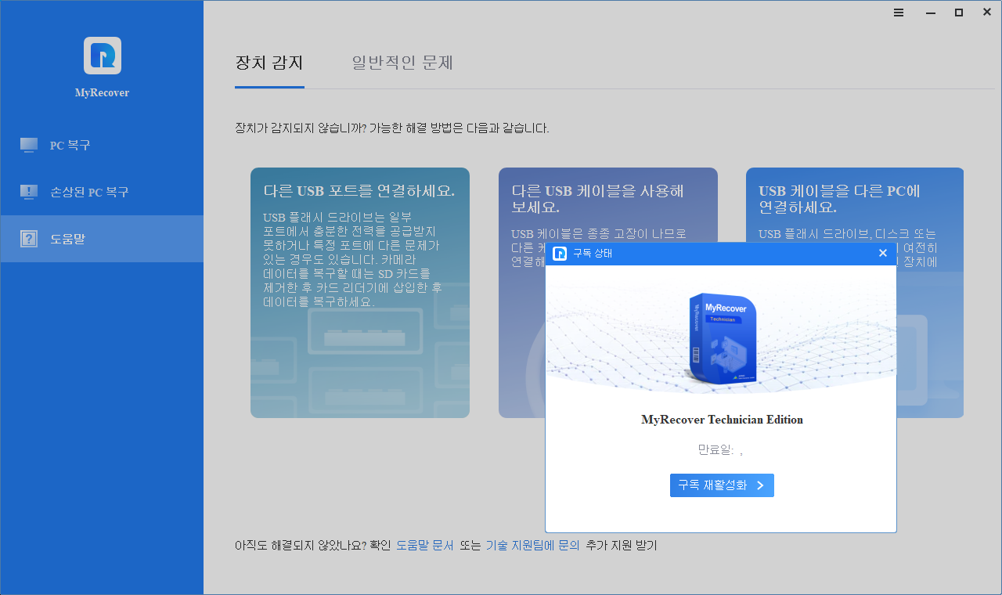Click the 만료일 expiration label
The width and height of the screenshot is (1002, 595).
(x=720, y=450)
